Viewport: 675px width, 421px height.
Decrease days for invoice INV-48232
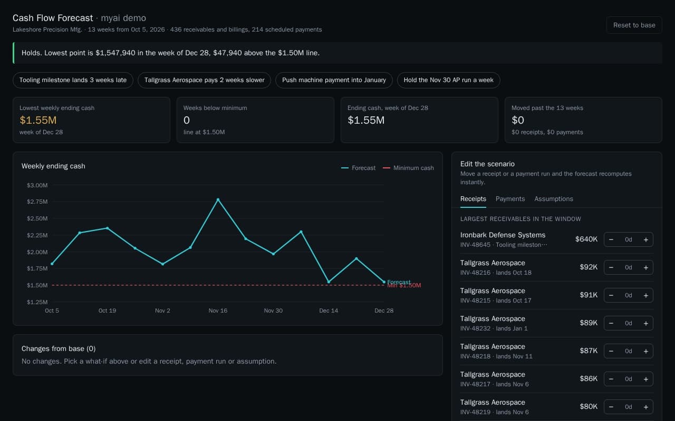(611, 323)
